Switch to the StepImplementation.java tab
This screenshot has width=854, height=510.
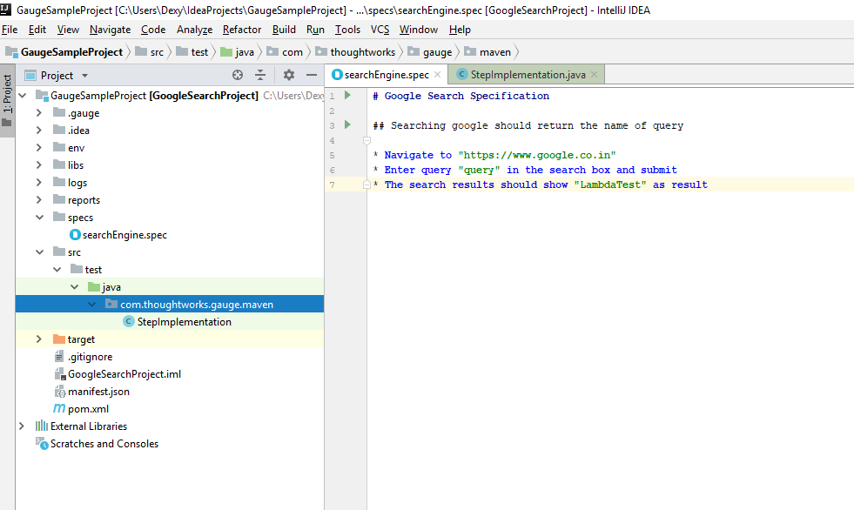[527, 76]
